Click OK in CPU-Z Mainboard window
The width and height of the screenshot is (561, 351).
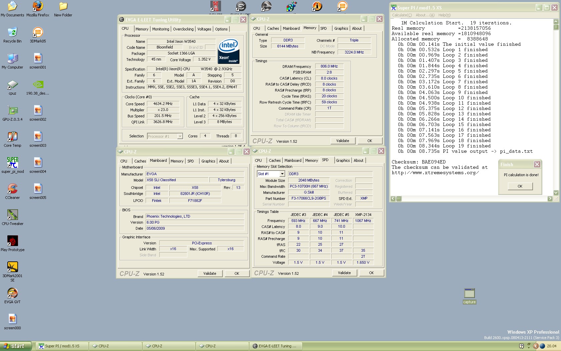[237, 273]
